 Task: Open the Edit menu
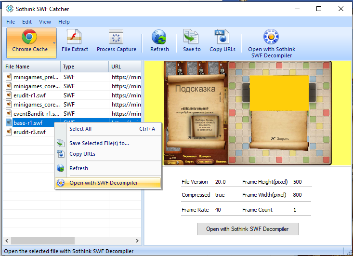point(27,22)
